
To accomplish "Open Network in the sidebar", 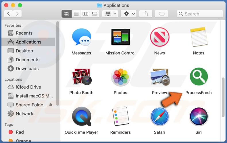I will point(28,114).
